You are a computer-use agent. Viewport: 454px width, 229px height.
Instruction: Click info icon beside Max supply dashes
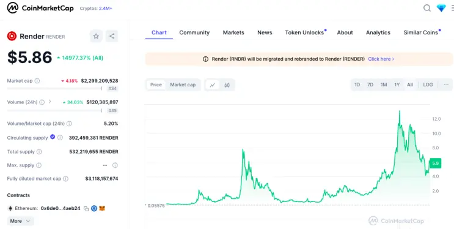tap(115, 165)
